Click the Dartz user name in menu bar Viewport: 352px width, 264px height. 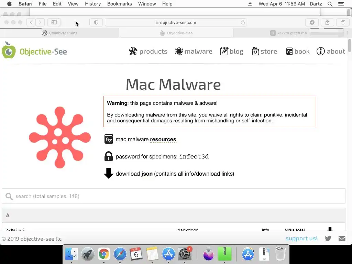316,4
